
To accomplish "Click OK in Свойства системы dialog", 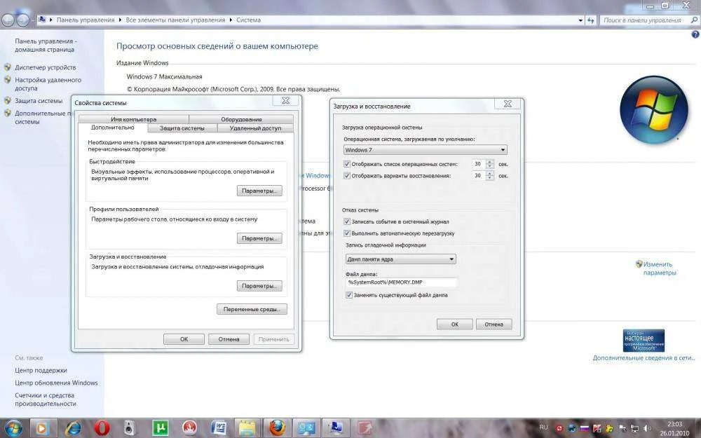I will coord(184,339).
